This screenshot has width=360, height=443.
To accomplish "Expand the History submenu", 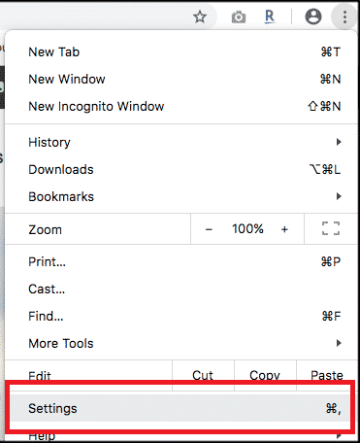I will point(181,142).
